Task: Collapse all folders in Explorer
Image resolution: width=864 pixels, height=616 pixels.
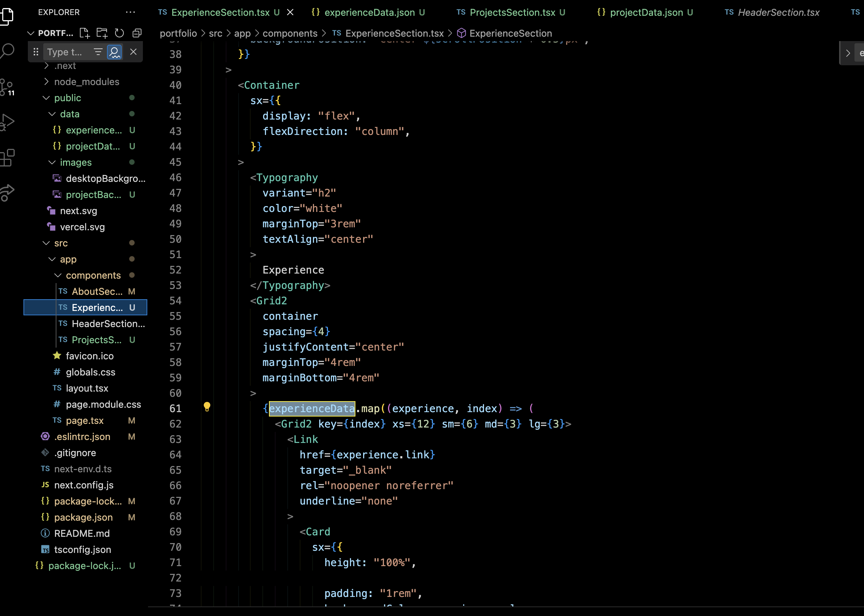Action: [137, 33]
